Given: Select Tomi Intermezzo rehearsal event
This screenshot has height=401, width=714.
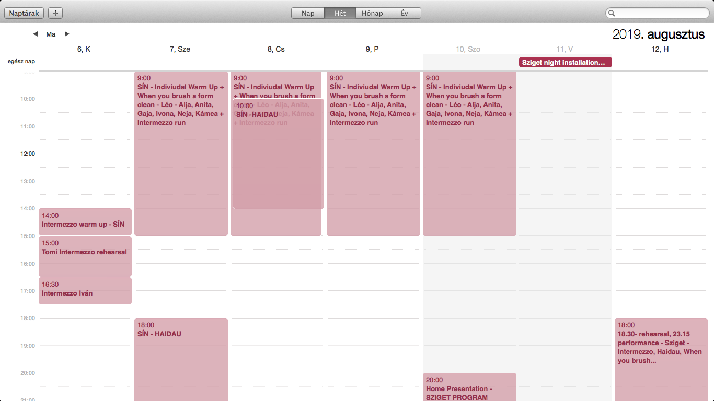Looking at the screenshot, I should coord(85,256).
